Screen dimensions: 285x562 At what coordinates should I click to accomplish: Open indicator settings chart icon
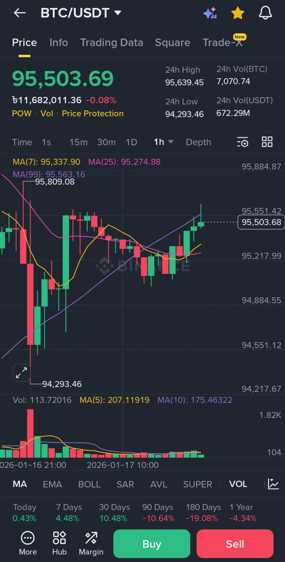(x=274, y=484)
